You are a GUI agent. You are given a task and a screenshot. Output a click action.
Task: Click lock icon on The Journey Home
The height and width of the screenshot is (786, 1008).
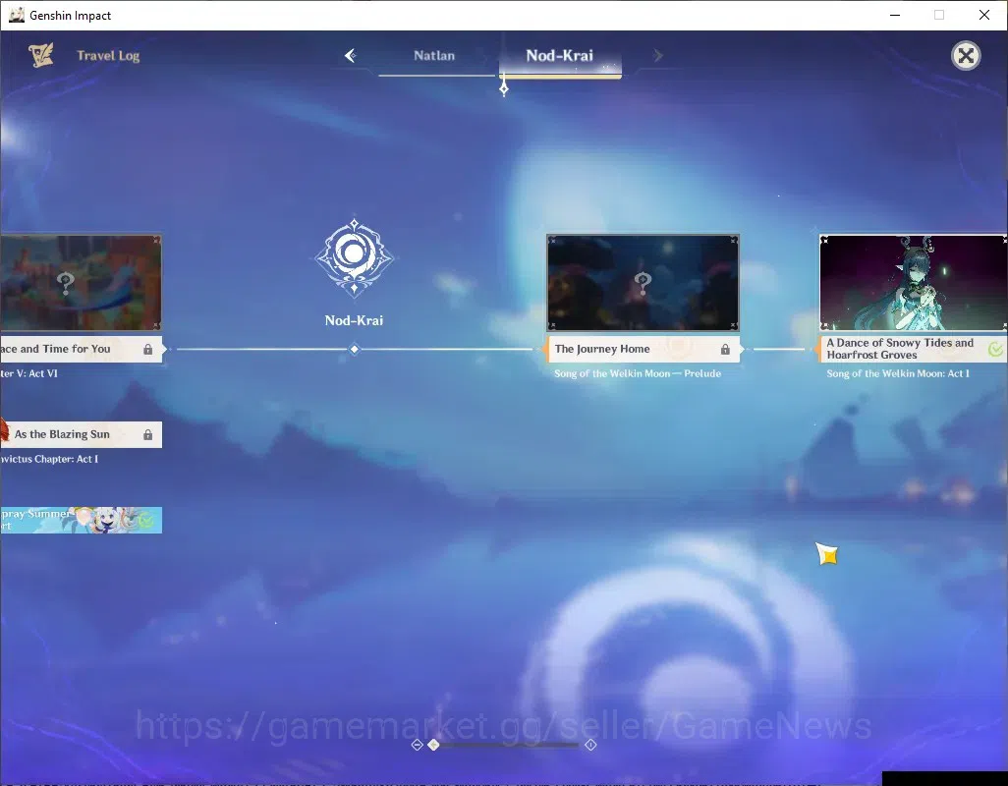[725, 349]
